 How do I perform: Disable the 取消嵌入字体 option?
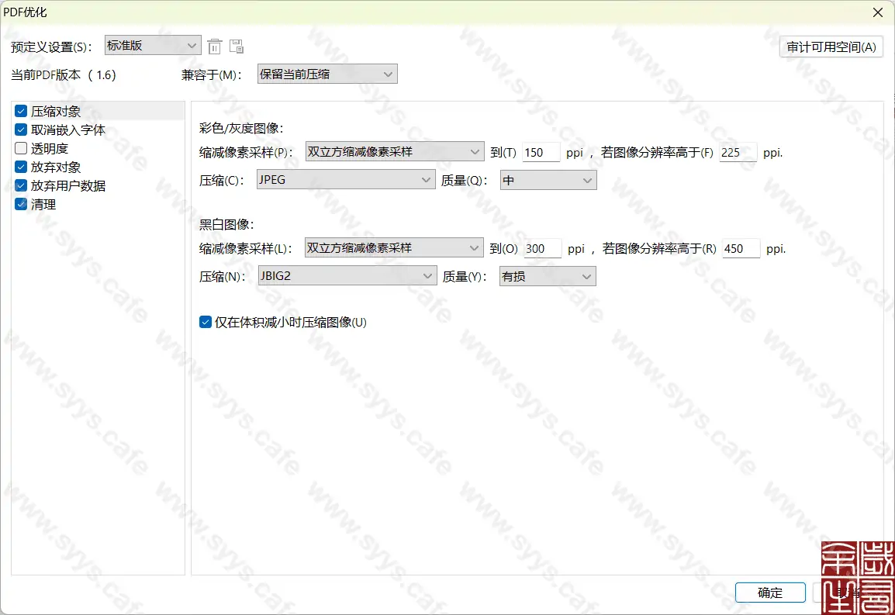20,129
